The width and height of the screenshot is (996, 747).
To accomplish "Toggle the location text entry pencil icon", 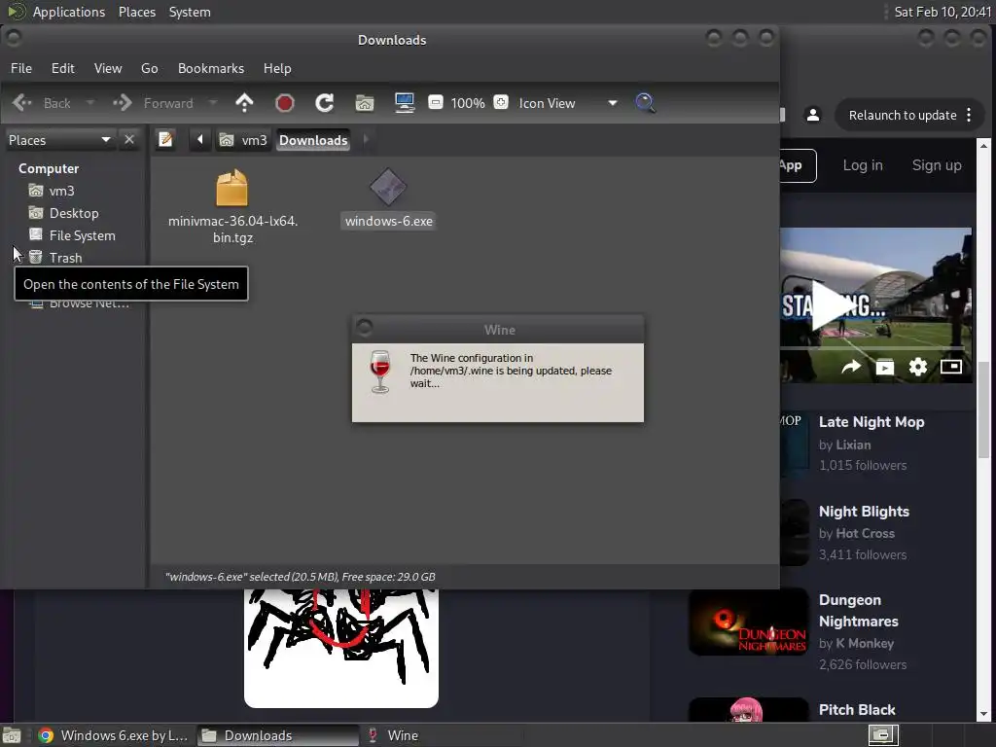I will [x=165, y=139].
